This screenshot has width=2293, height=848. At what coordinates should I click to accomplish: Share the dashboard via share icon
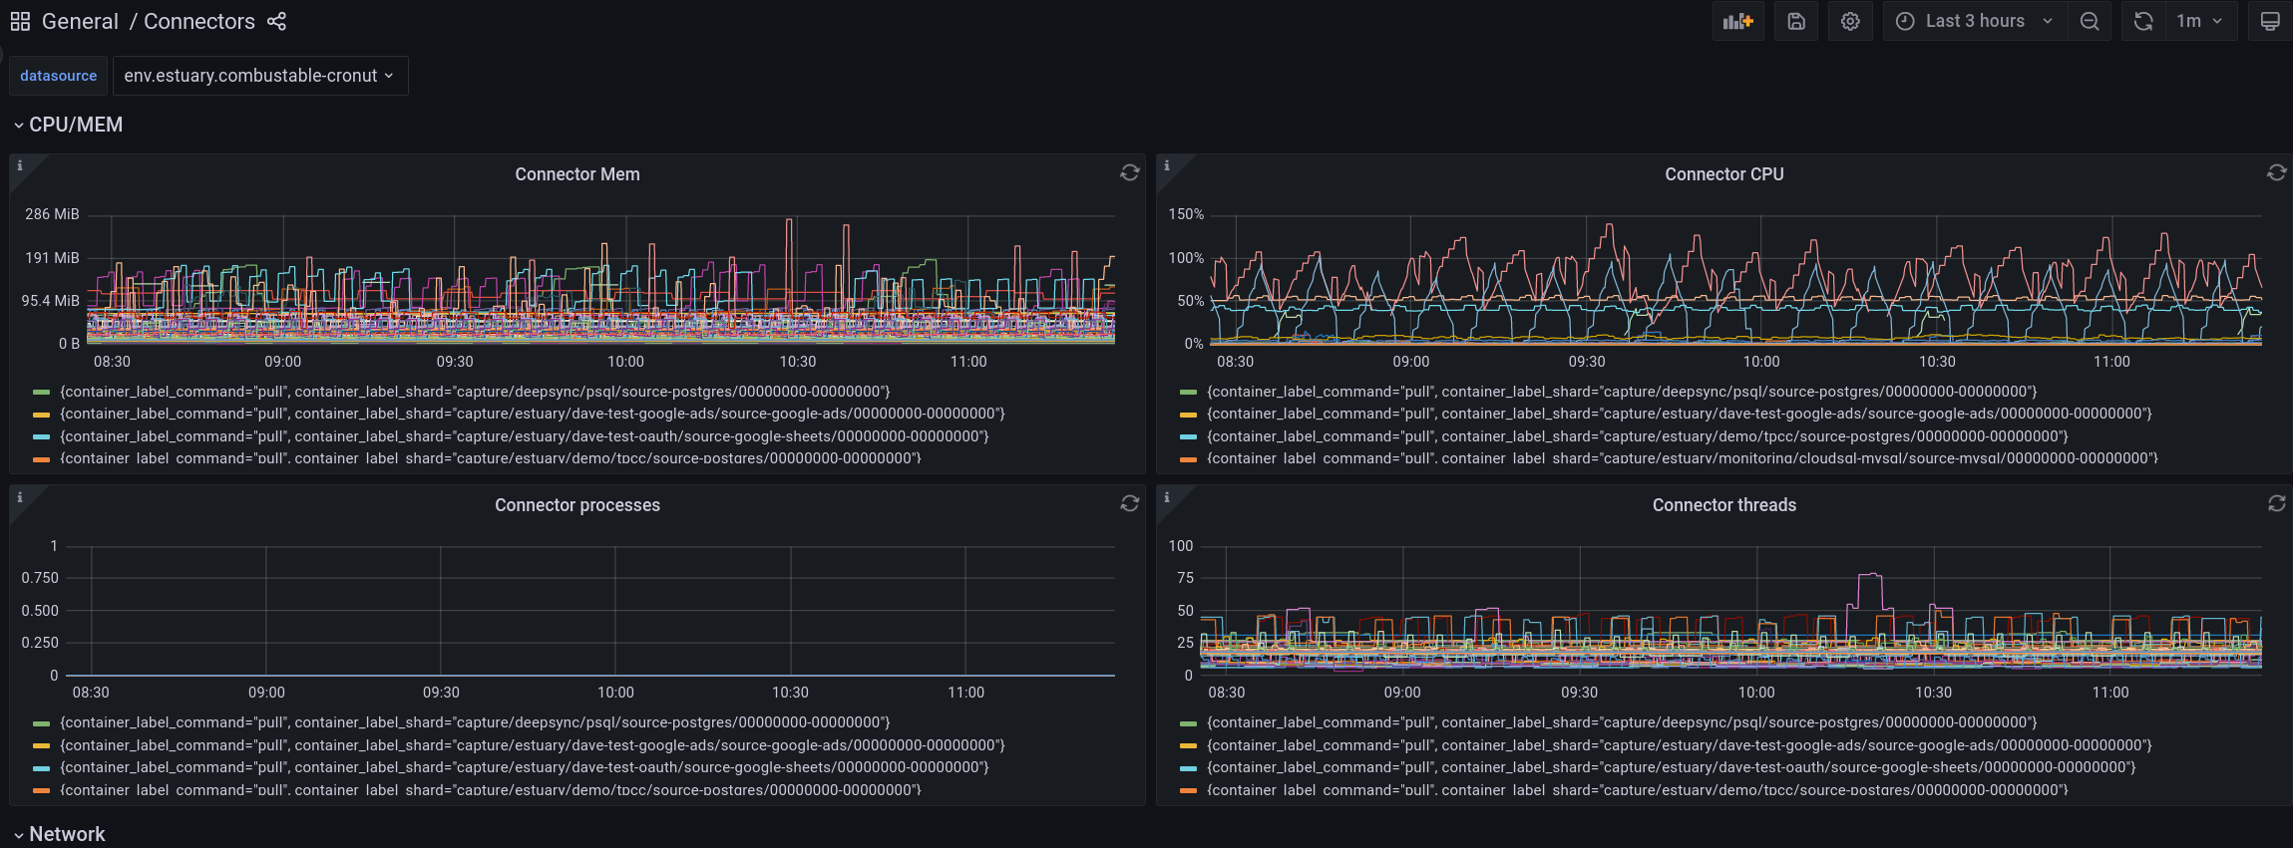(277, 21)
